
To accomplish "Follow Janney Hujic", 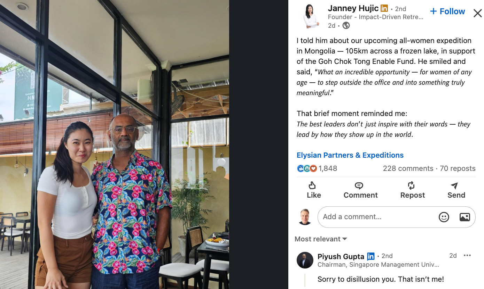I will 447,11.
